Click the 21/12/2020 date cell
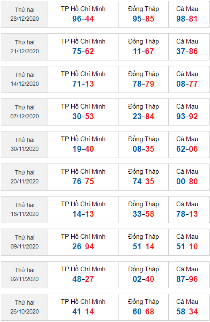The height and width of the screenshot is (322, 210). (24, 47)
